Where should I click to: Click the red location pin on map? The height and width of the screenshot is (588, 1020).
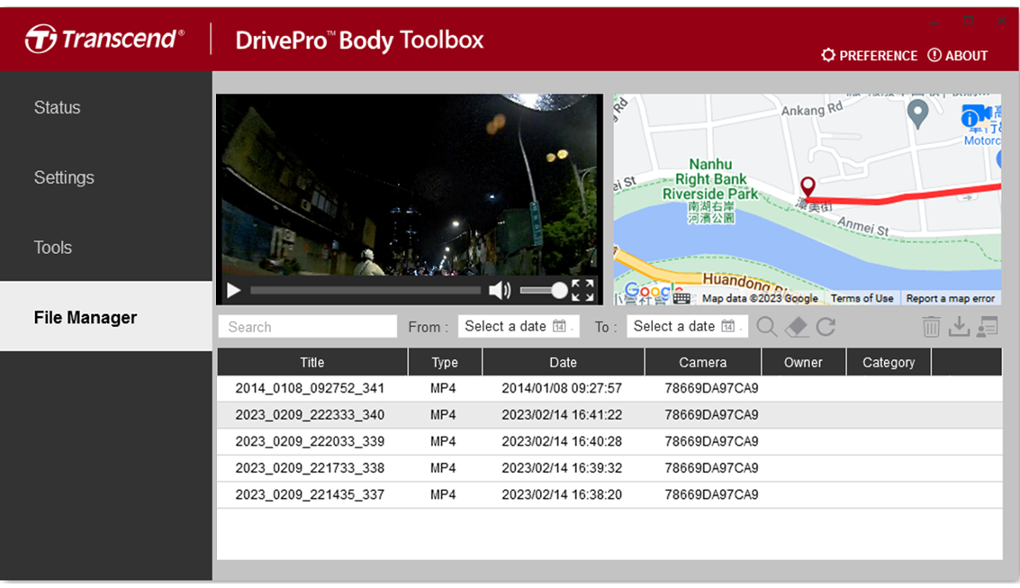(808, 187)
